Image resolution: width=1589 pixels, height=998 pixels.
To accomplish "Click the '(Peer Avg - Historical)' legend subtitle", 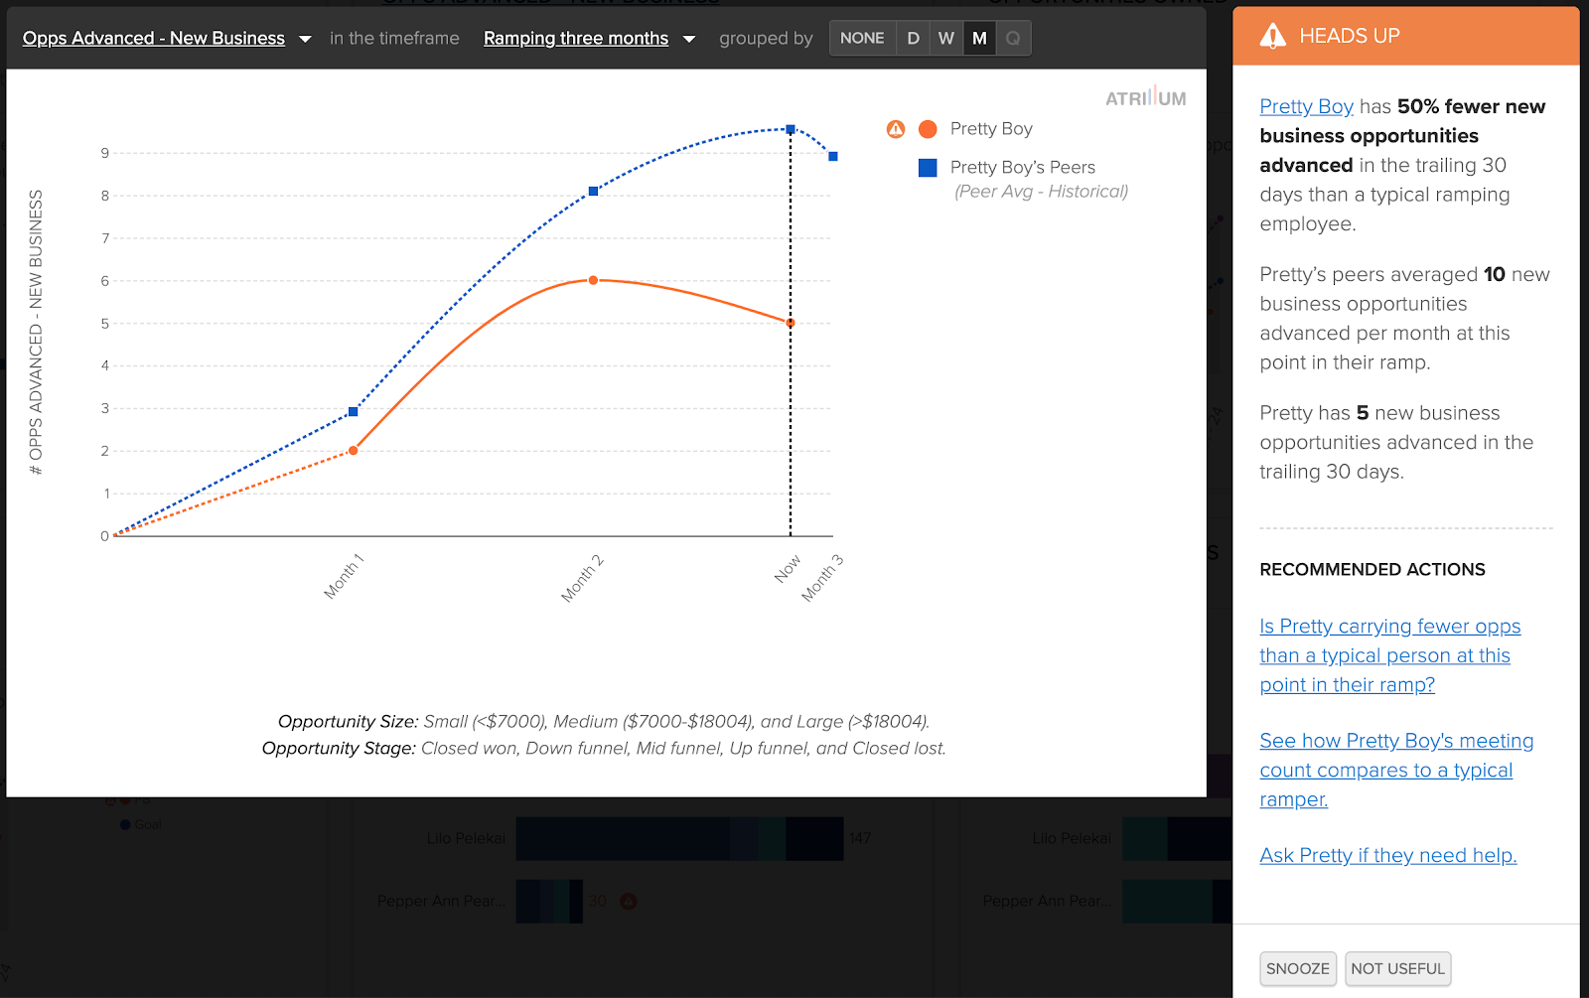I will 1041,191.
